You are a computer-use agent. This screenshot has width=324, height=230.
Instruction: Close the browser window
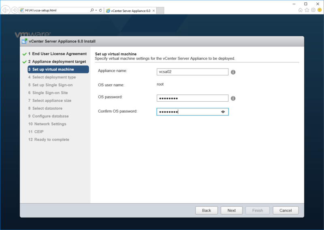(x=318, y=4)
